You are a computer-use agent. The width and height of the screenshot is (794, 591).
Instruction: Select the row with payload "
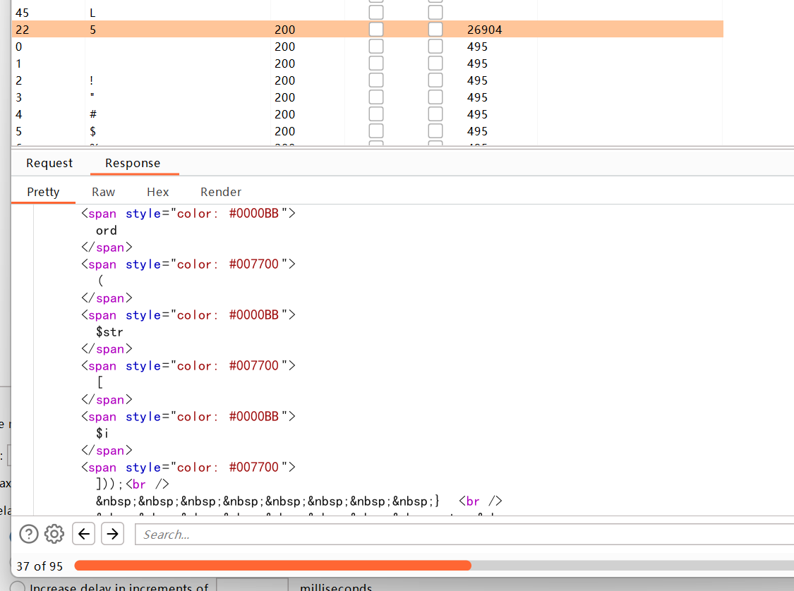tap(367, 97)
